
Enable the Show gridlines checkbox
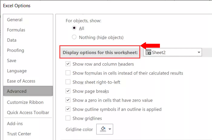[x=68, y=118]
